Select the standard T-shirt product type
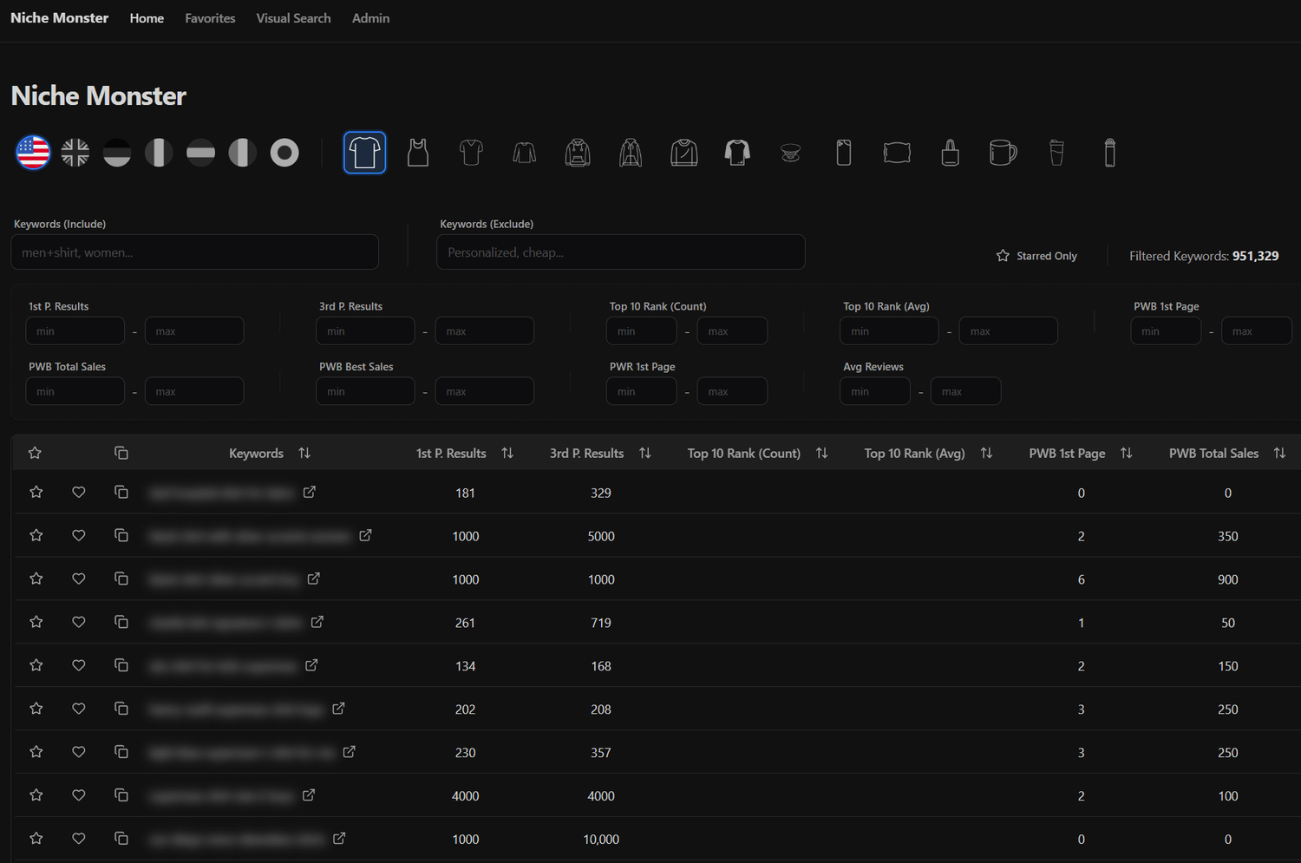The image size is (1301, 863). click(x=364, y=153)
